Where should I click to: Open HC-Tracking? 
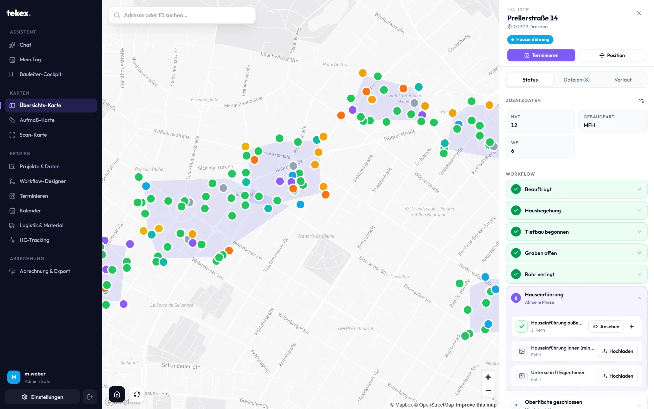(x=51, y=240)
